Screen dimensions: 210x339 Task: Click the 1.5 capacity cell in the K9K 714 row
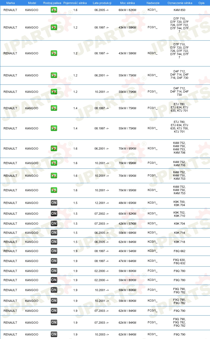click(x=75, y=233)
